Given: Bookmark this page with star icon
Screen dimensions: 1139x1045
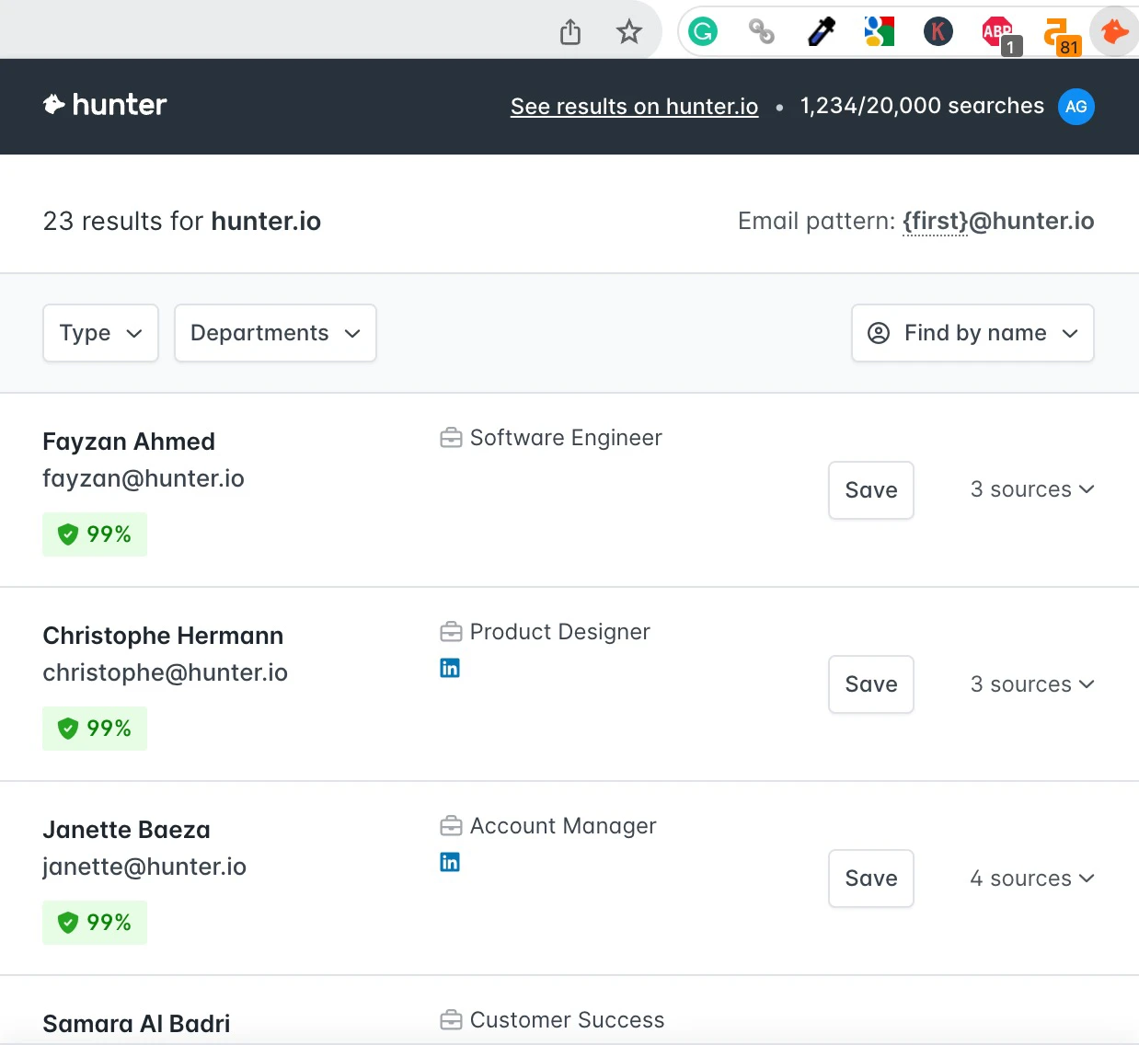Looking at the screenshot, I should pos(629,32).
